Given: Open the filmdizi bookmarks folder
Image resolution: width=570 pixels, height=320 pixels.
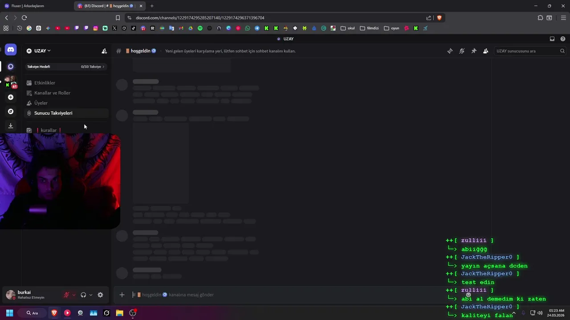Looking at the screenshot, I should [x=369, y=28].
